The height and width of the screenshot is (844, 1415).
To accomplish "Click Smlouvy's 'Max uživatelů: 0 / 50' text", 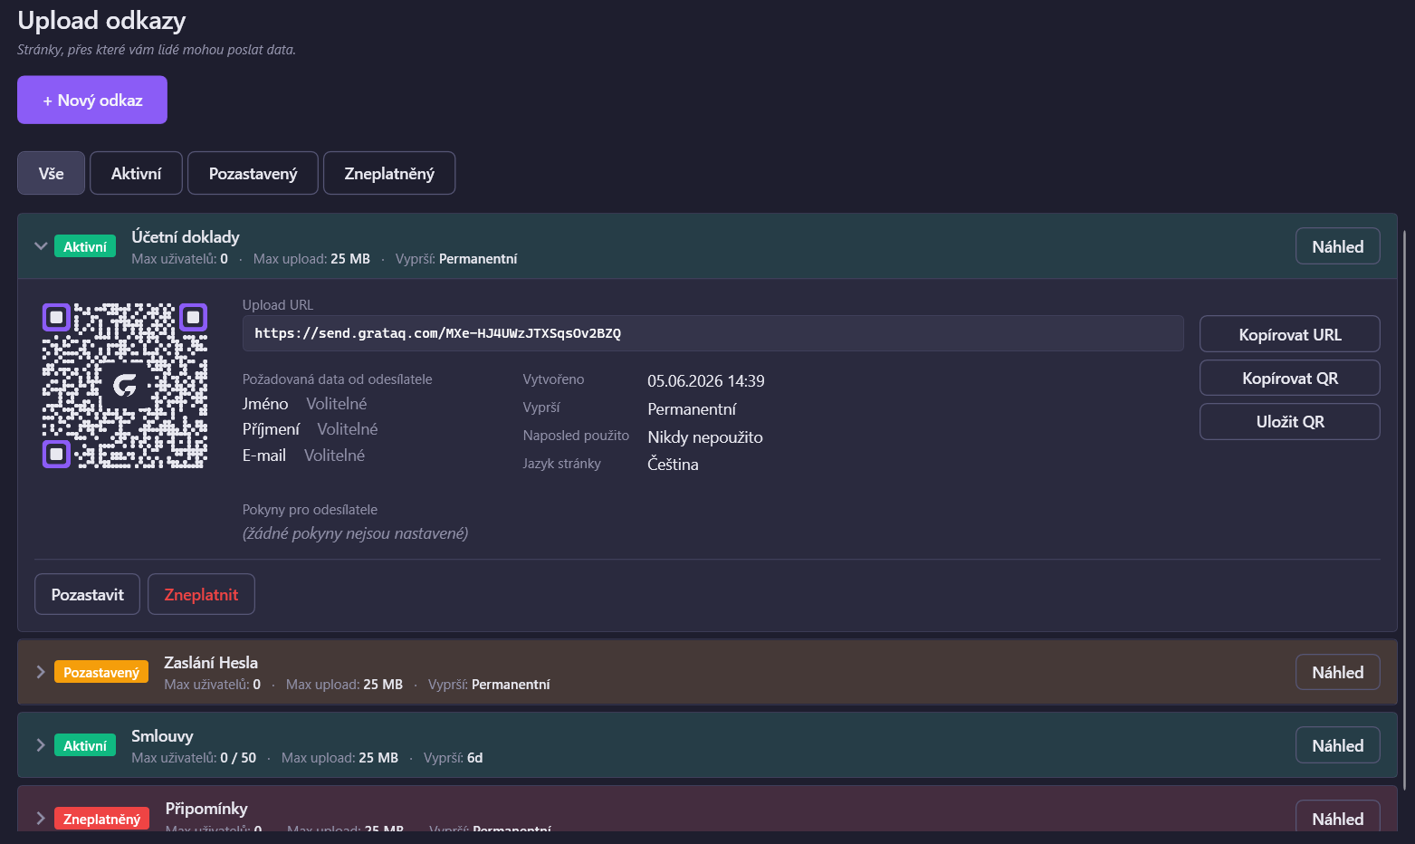I will pos(194,757).
